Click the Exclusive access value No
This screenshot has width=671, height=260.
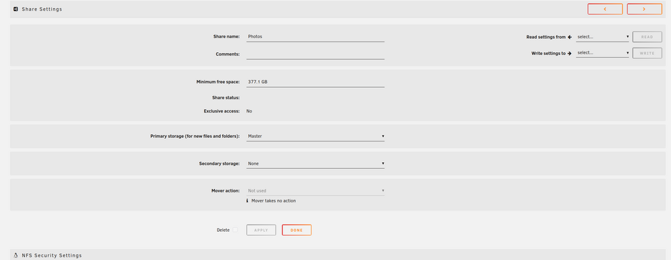point(249,111)
